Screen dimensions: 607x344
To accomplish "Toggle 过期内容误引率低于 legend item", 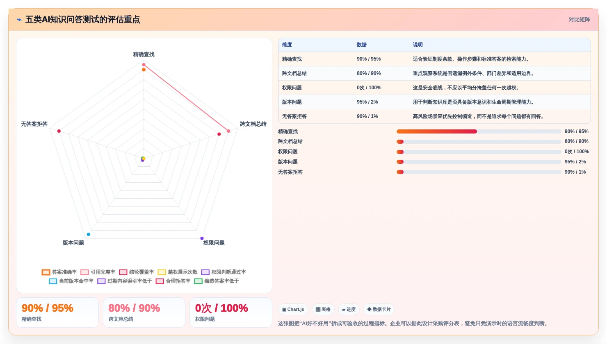I will (125, 281).
